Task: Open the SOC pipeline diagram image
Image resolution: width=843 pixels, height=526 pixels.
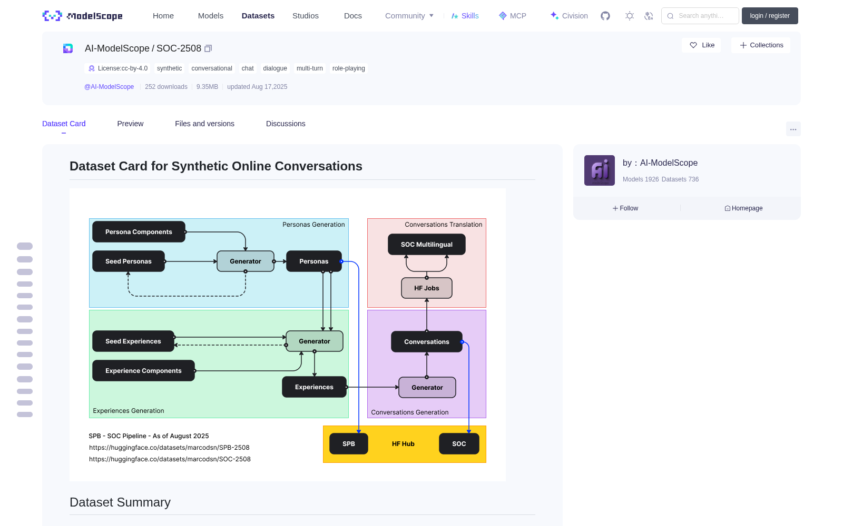Action: (x=288, y=335)
